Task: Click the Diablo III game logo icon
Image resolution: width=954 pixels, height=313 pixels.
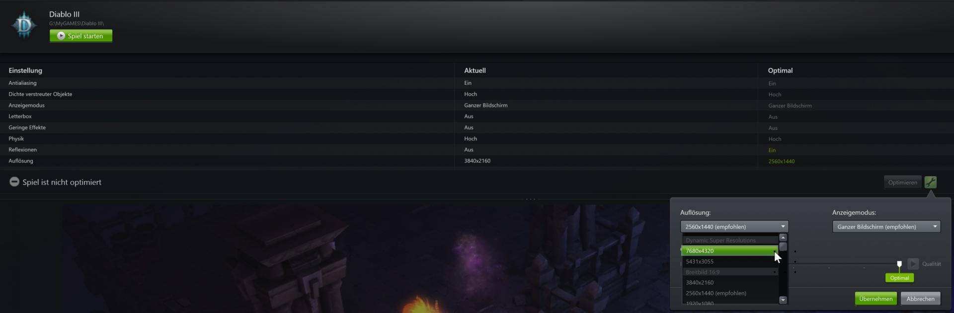Action: coord(24,25)
